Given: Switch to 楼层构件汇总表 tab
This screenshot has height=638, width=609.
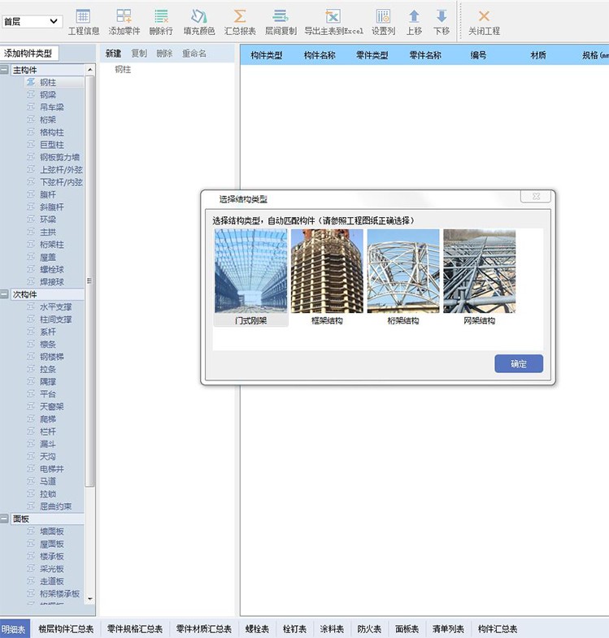Looking at the screenshot, I should (x=66, y=629).
